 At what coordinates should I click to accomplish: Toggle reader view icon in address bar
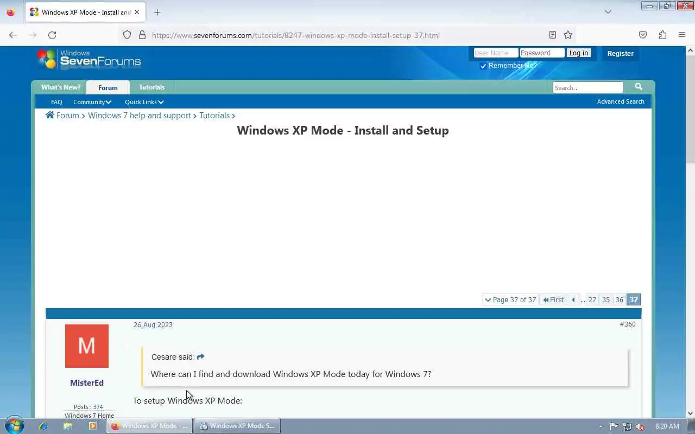(552, 35)
